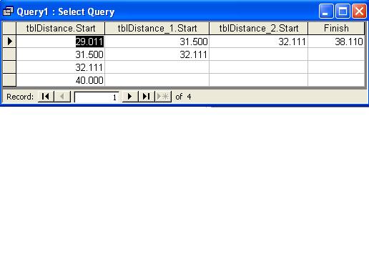Click the record number input field

97,97
